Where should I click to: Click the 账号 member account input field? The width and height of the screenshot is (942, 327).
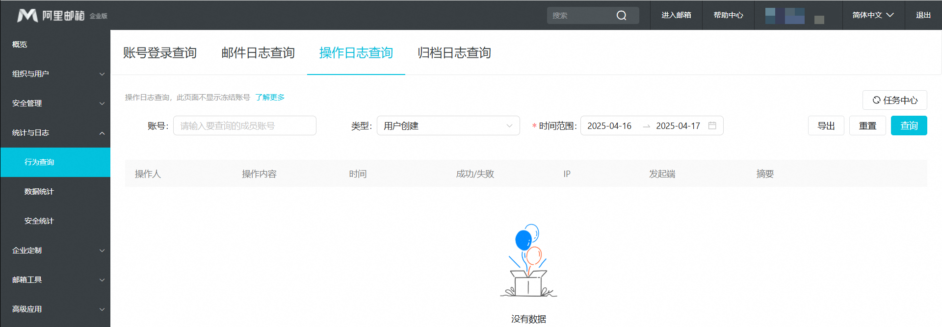(x=244, y=126)
